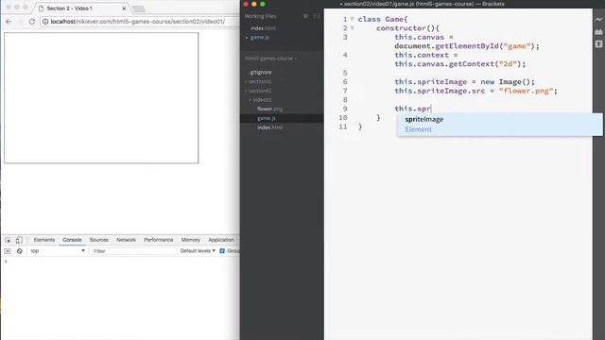The height and width of the screenshot is (340, 605).
Task: Click the console Filter input field
Action: (x=134, y=251)
